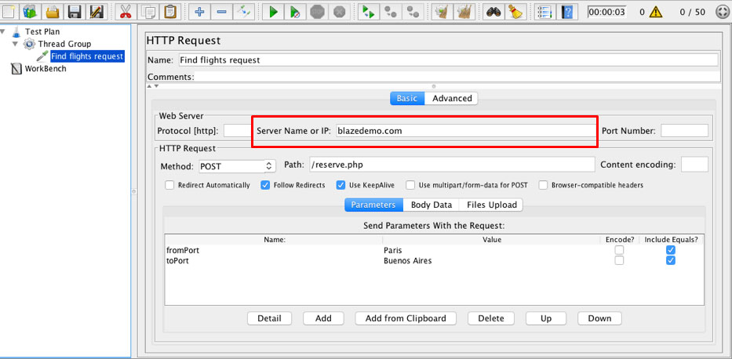Click the Toggle element enable icon
The width and height of the screenshot is (732, 359).
(244, 11)
